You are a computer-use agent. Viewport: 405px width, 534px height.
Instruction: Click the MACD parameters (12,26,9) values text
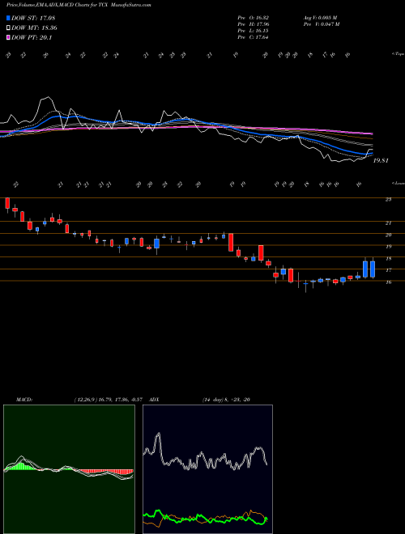click(x=110, y=400)
